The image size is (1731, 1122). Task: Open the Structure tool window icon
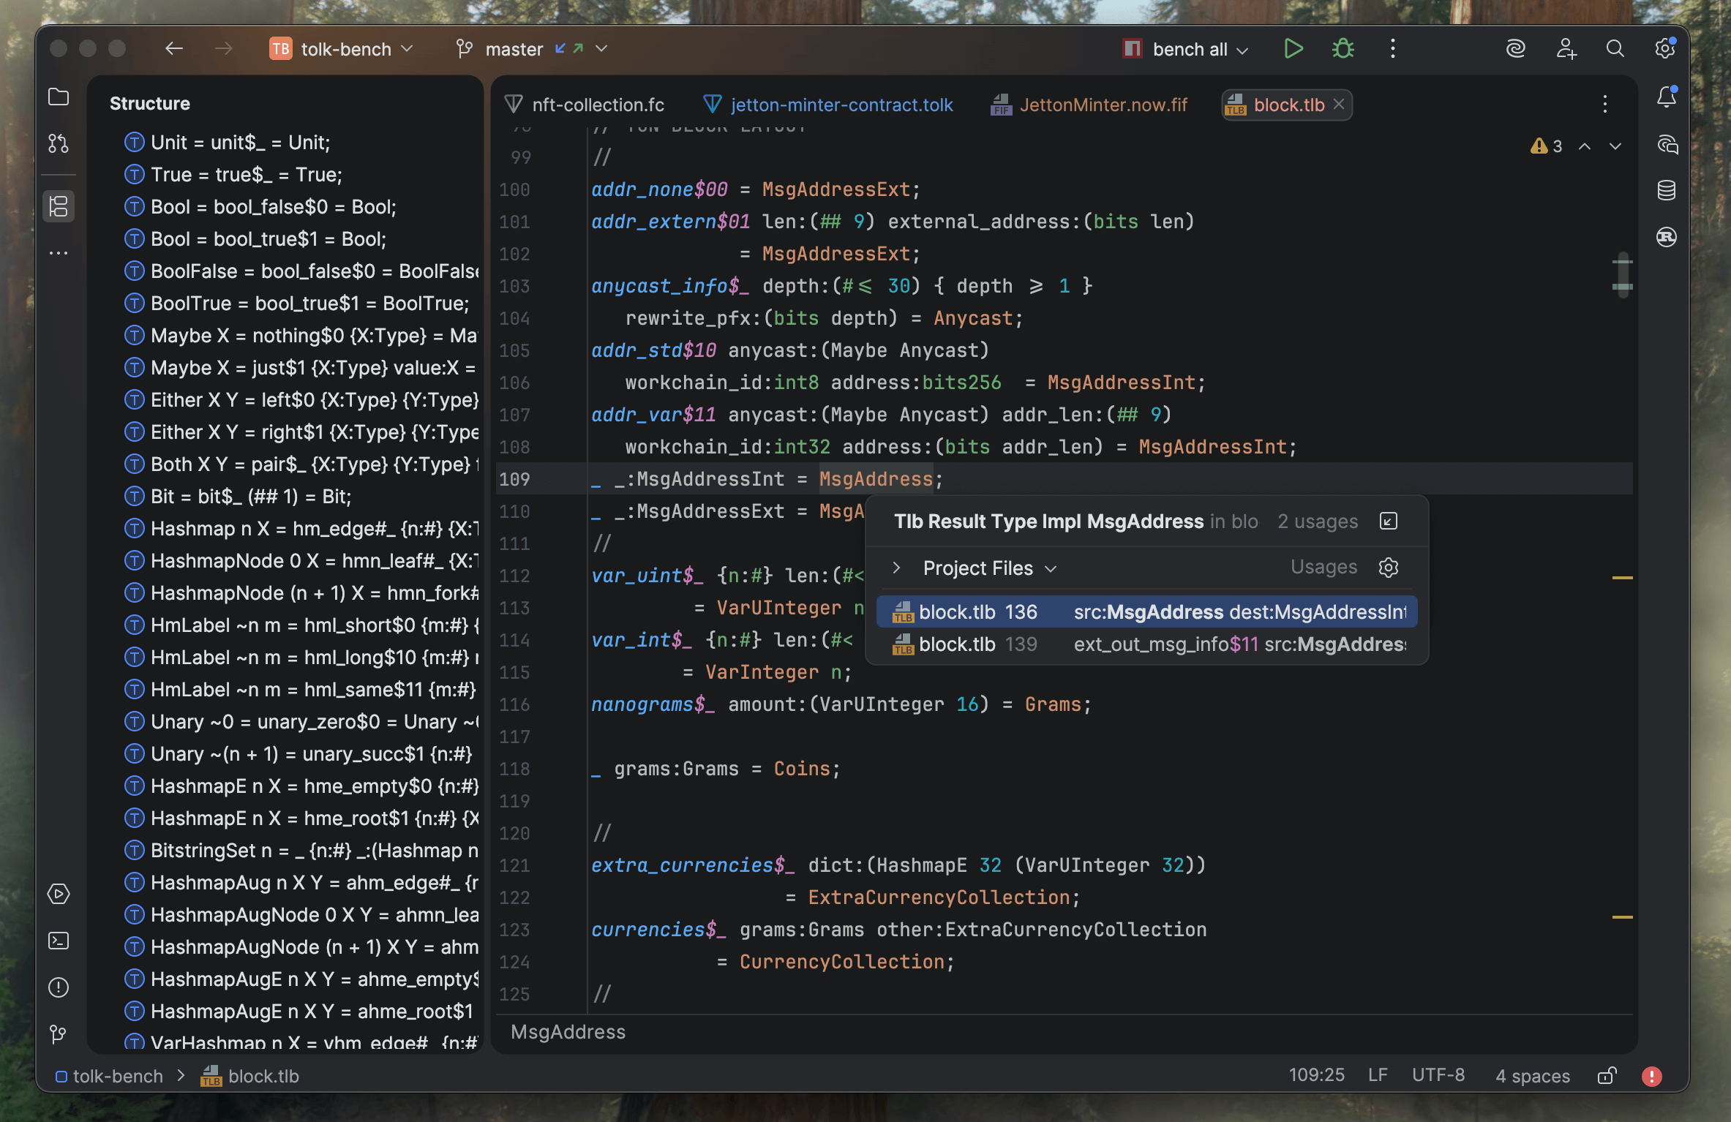pos(59,206)
